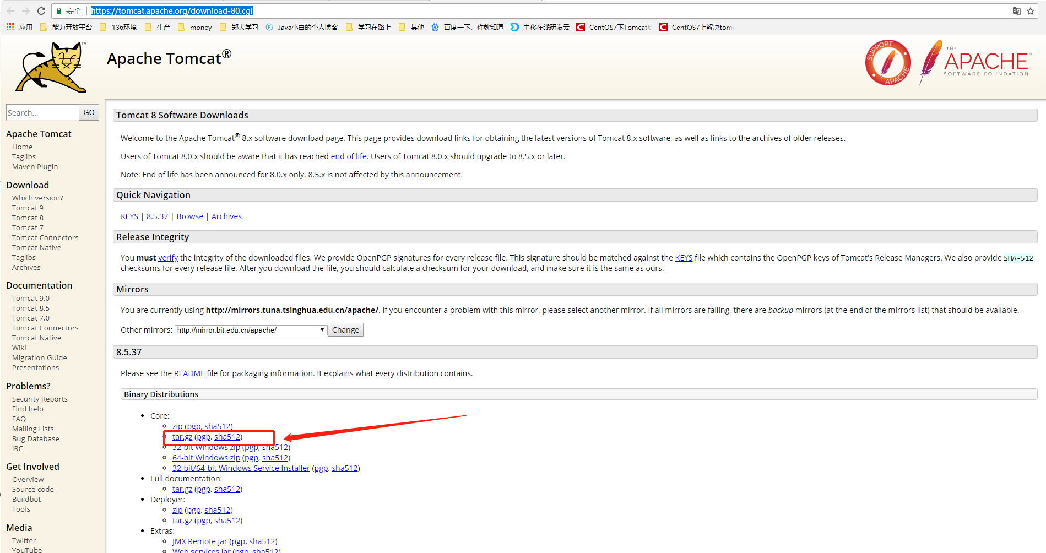Open the CentOS7上解决tom bookmark

[696, 27]
